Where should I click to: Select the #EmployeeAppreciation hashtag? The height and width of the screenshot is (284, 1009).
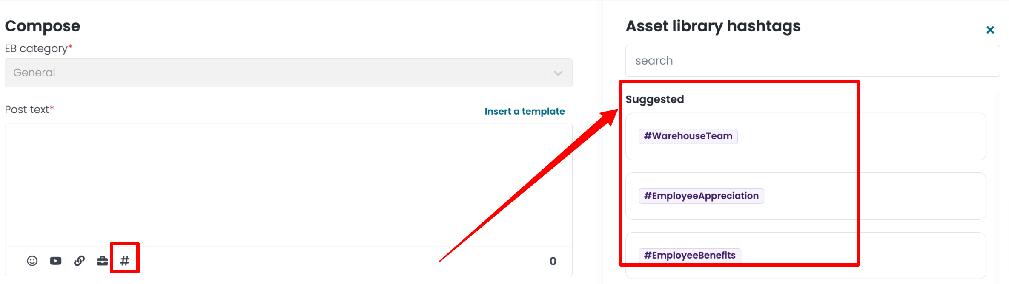pos(701,196)
